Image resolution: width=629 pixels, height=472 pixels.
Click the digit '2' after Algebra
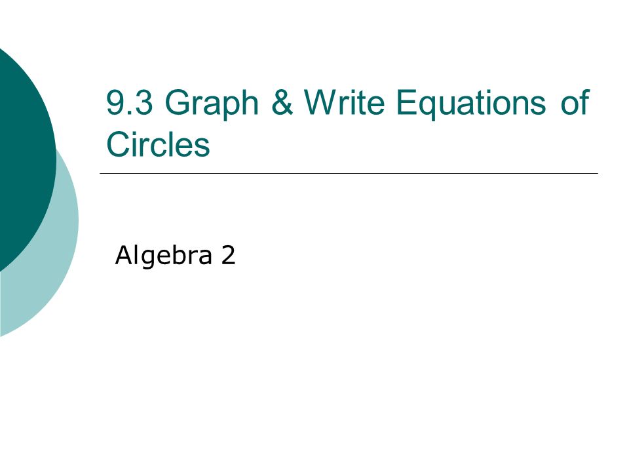pyautogui.click(x=228, y=255)
